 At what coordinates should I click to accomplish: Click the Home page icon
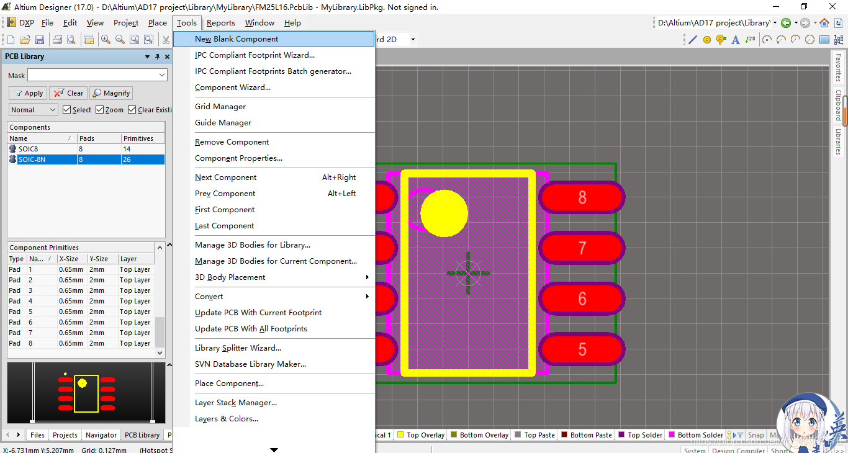click(x=824, y=23)
